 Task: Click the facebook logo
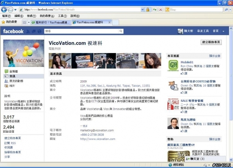pyautogui.click(x=13, y=31)
